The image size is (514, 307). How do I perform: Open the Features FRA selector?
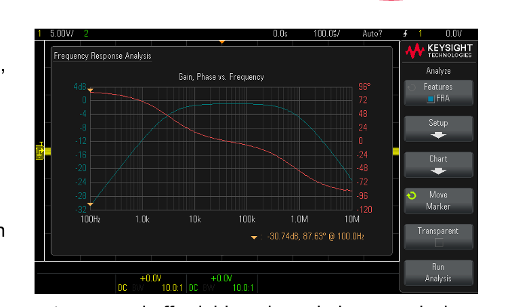point(438,93)
